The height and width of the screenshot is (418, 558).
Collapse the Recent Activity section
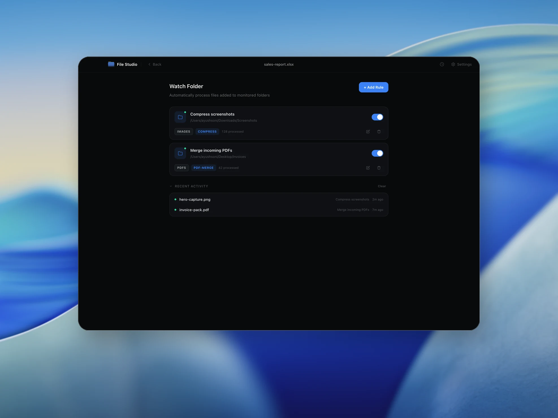pyautogui.click(x=189, y=186)
